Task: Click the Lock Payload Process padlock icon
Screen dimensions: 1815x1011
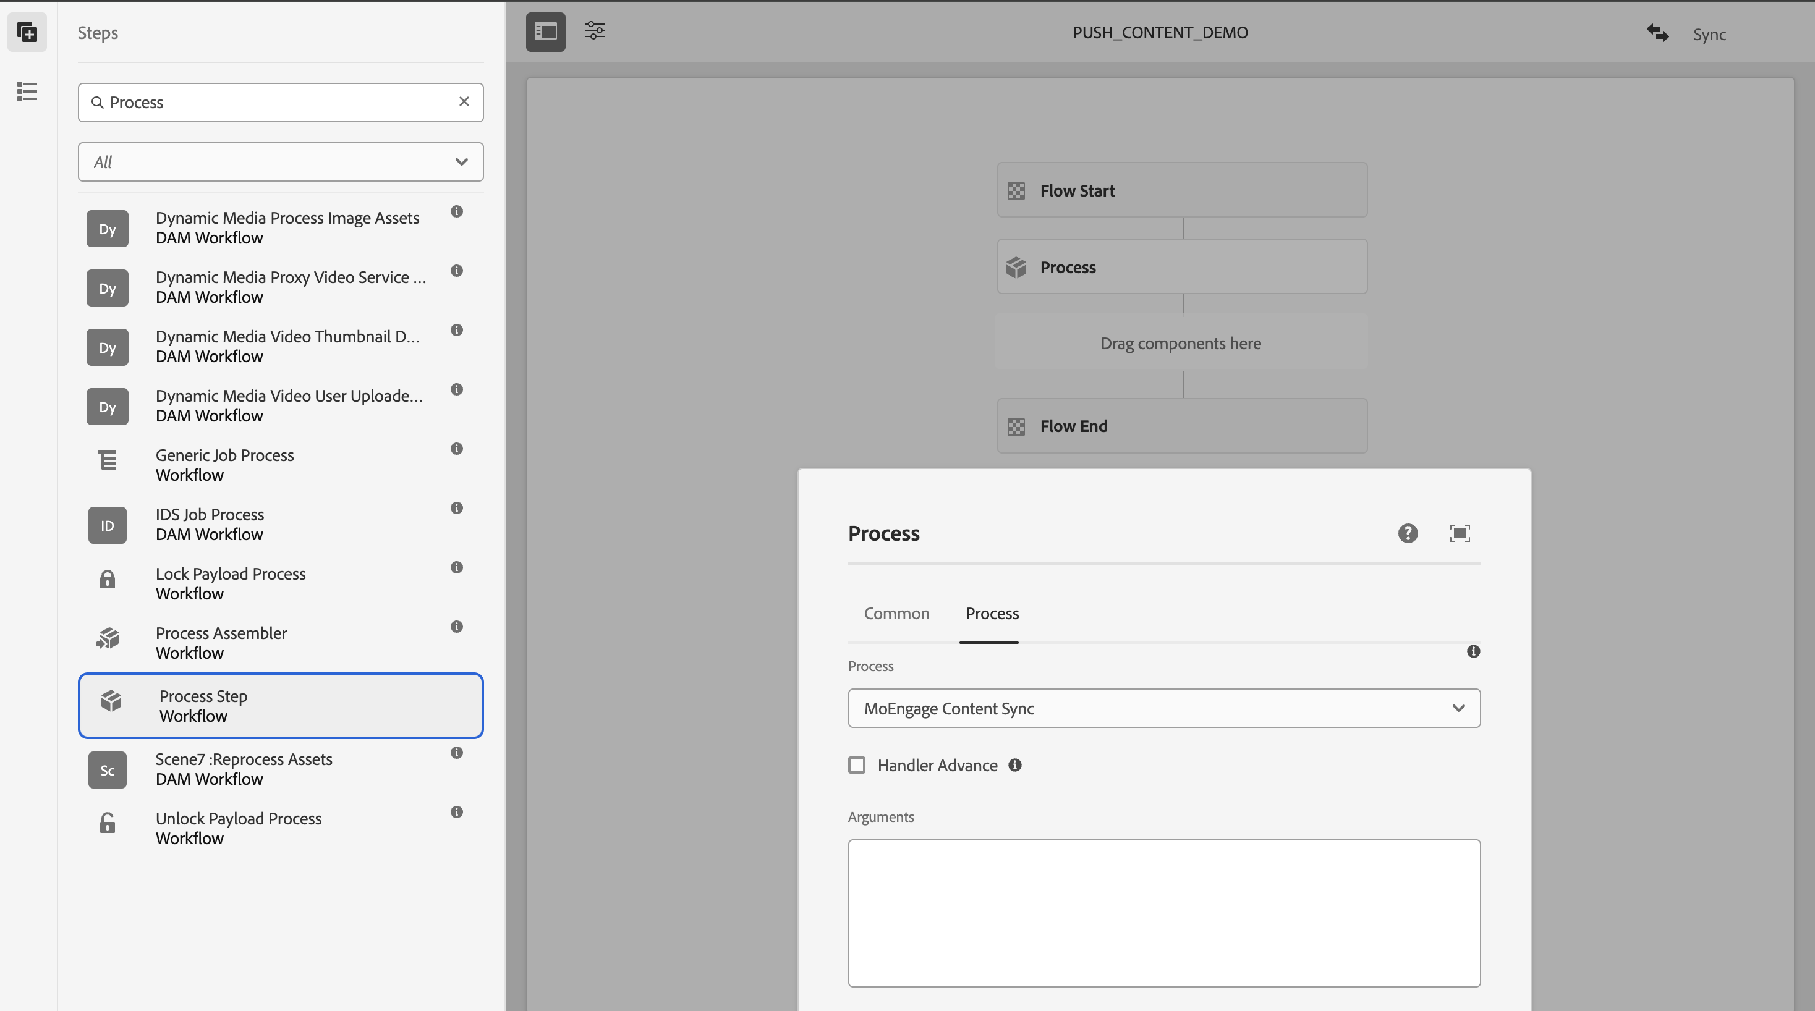Action: (x=107, y=578)
